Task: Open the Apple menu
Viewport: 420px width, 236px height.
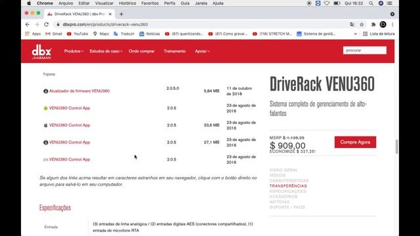Action: pyautogui.click(x=29, y=3)
